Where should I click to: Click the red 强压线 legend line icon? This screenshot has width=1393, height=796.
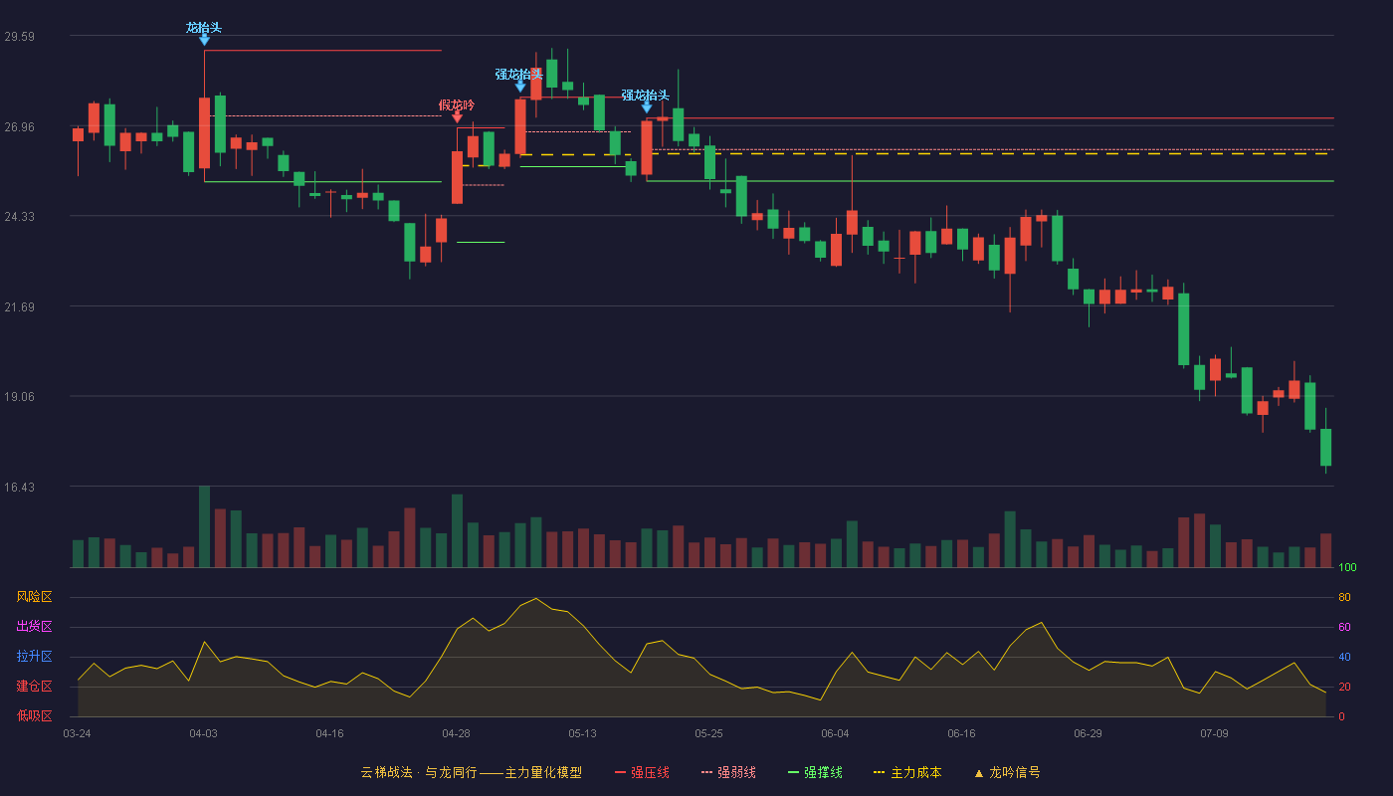pyautogui.click(x=621, y=773)
